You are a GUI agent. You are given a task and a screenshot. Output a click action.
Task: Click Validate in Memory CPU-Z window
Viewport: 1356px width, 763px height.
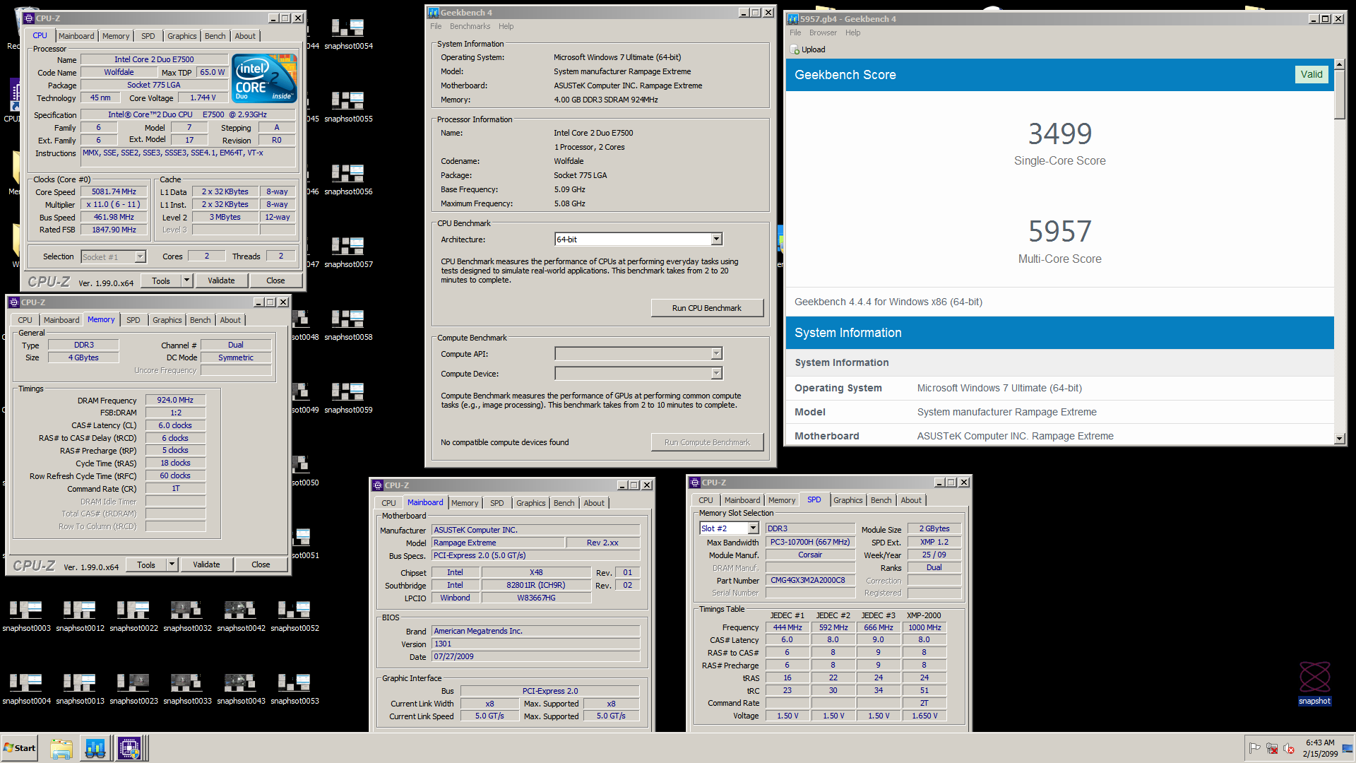[x=206, y=564]
